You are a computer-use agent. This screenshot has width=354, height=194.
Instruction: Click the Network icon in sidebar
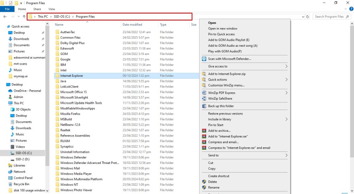10,172
